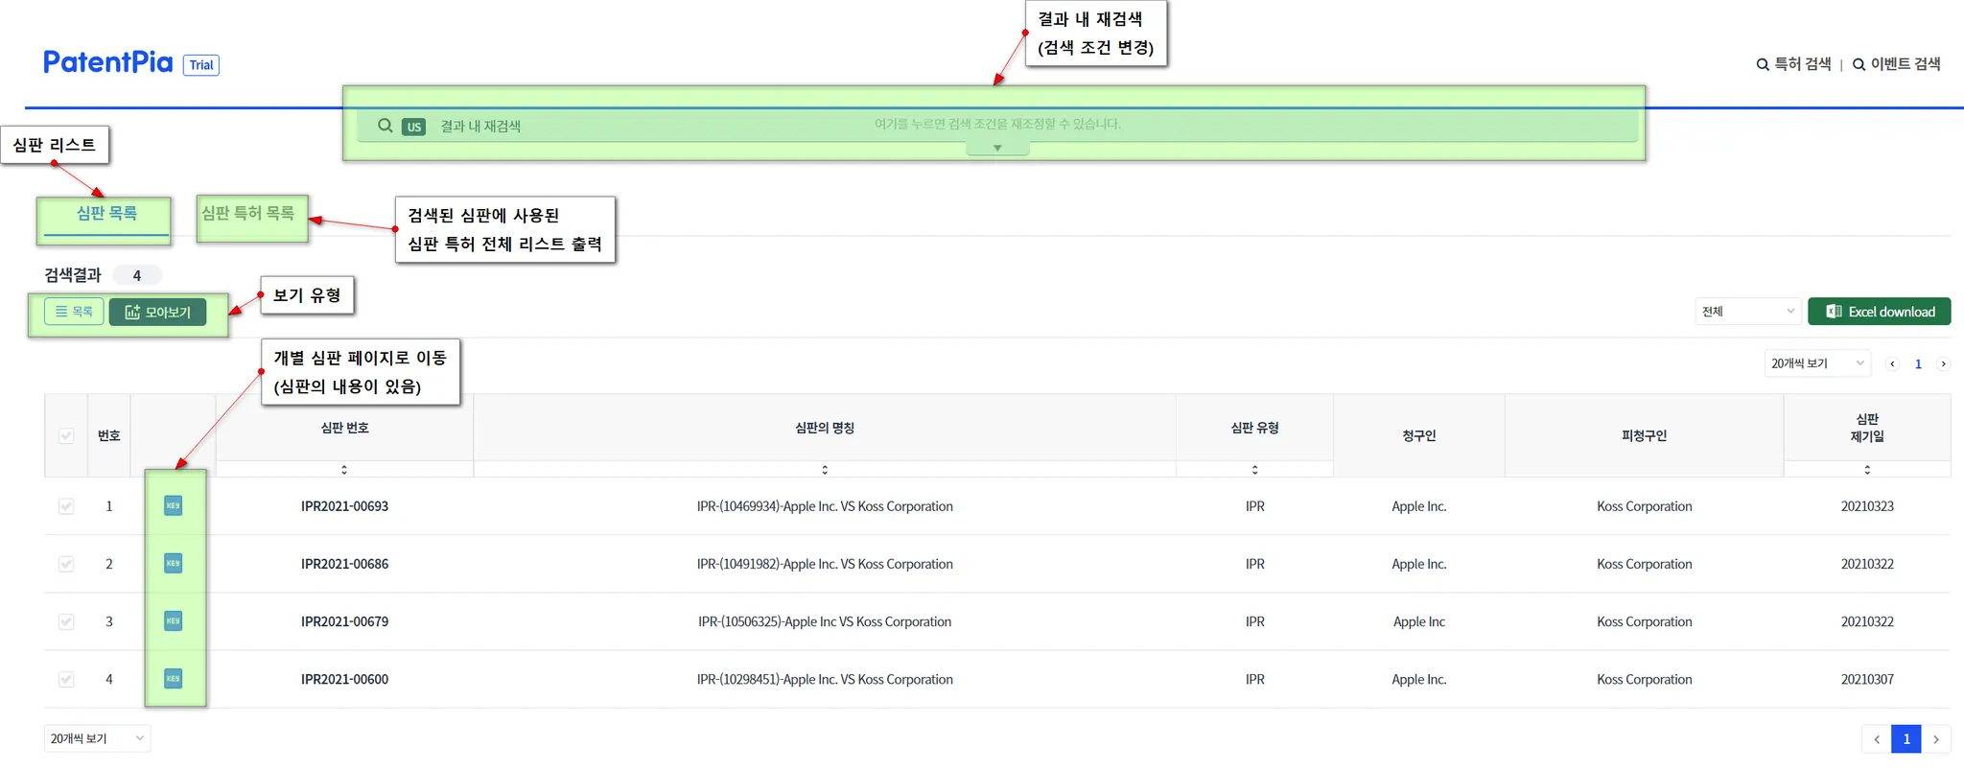Image resolution: width=1964 pixels, height=770 pixels.
Task: Go to next page with top pagination arrow
Action: tap(1943, 364)
